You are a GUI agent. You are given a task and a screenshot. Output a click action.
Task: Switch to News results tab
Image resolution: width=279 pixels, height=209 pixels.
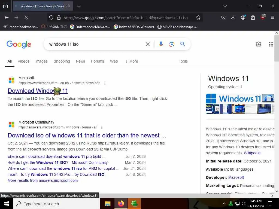pyautogui.click(x=80, y=61)
